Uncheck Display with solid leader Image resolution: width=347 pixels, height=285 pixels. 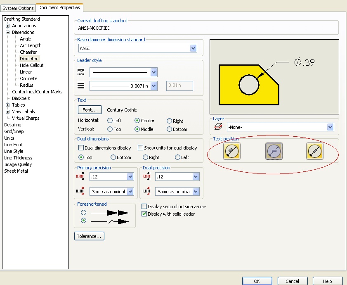pyautogui.click(x=144, y=214)
